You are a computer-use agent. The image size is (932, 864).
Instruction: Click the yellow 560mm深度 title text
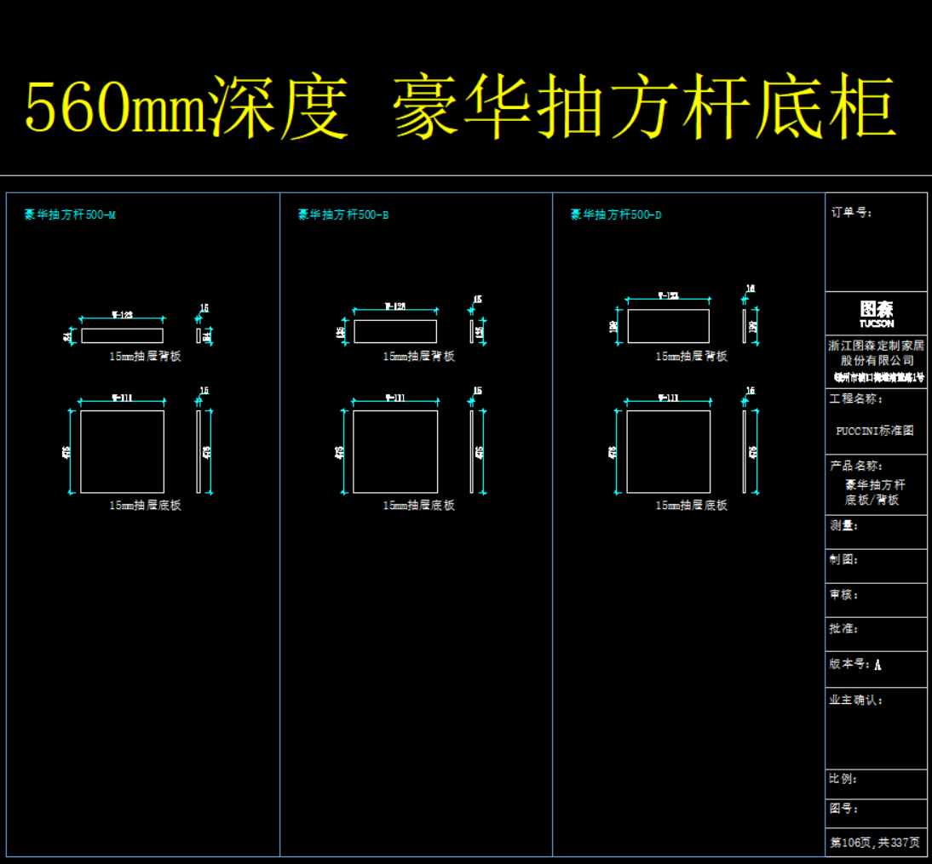(187, 108)
